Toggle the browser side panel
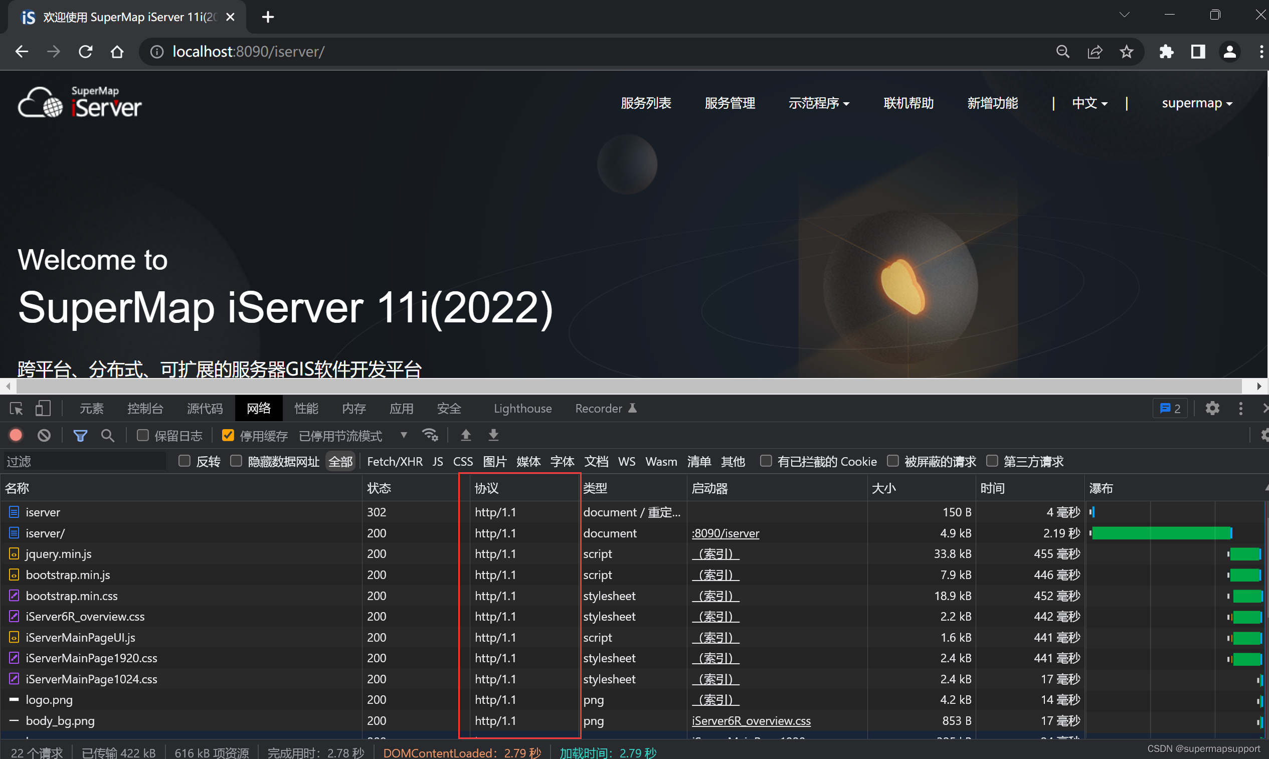This screenshot has width=1269, height=759. 1198,52
